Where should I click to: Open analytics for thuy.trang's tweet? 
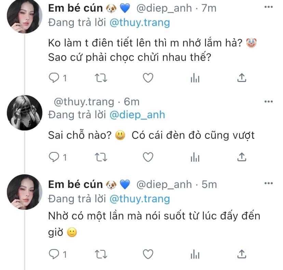tap(194, 157)
